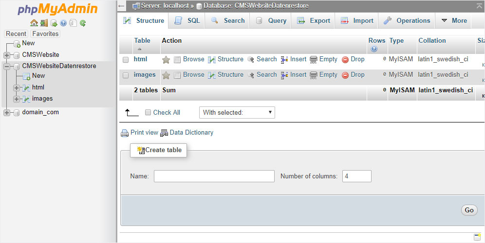
Task: Click the images table name link in list
Action: tap(145, 74)
